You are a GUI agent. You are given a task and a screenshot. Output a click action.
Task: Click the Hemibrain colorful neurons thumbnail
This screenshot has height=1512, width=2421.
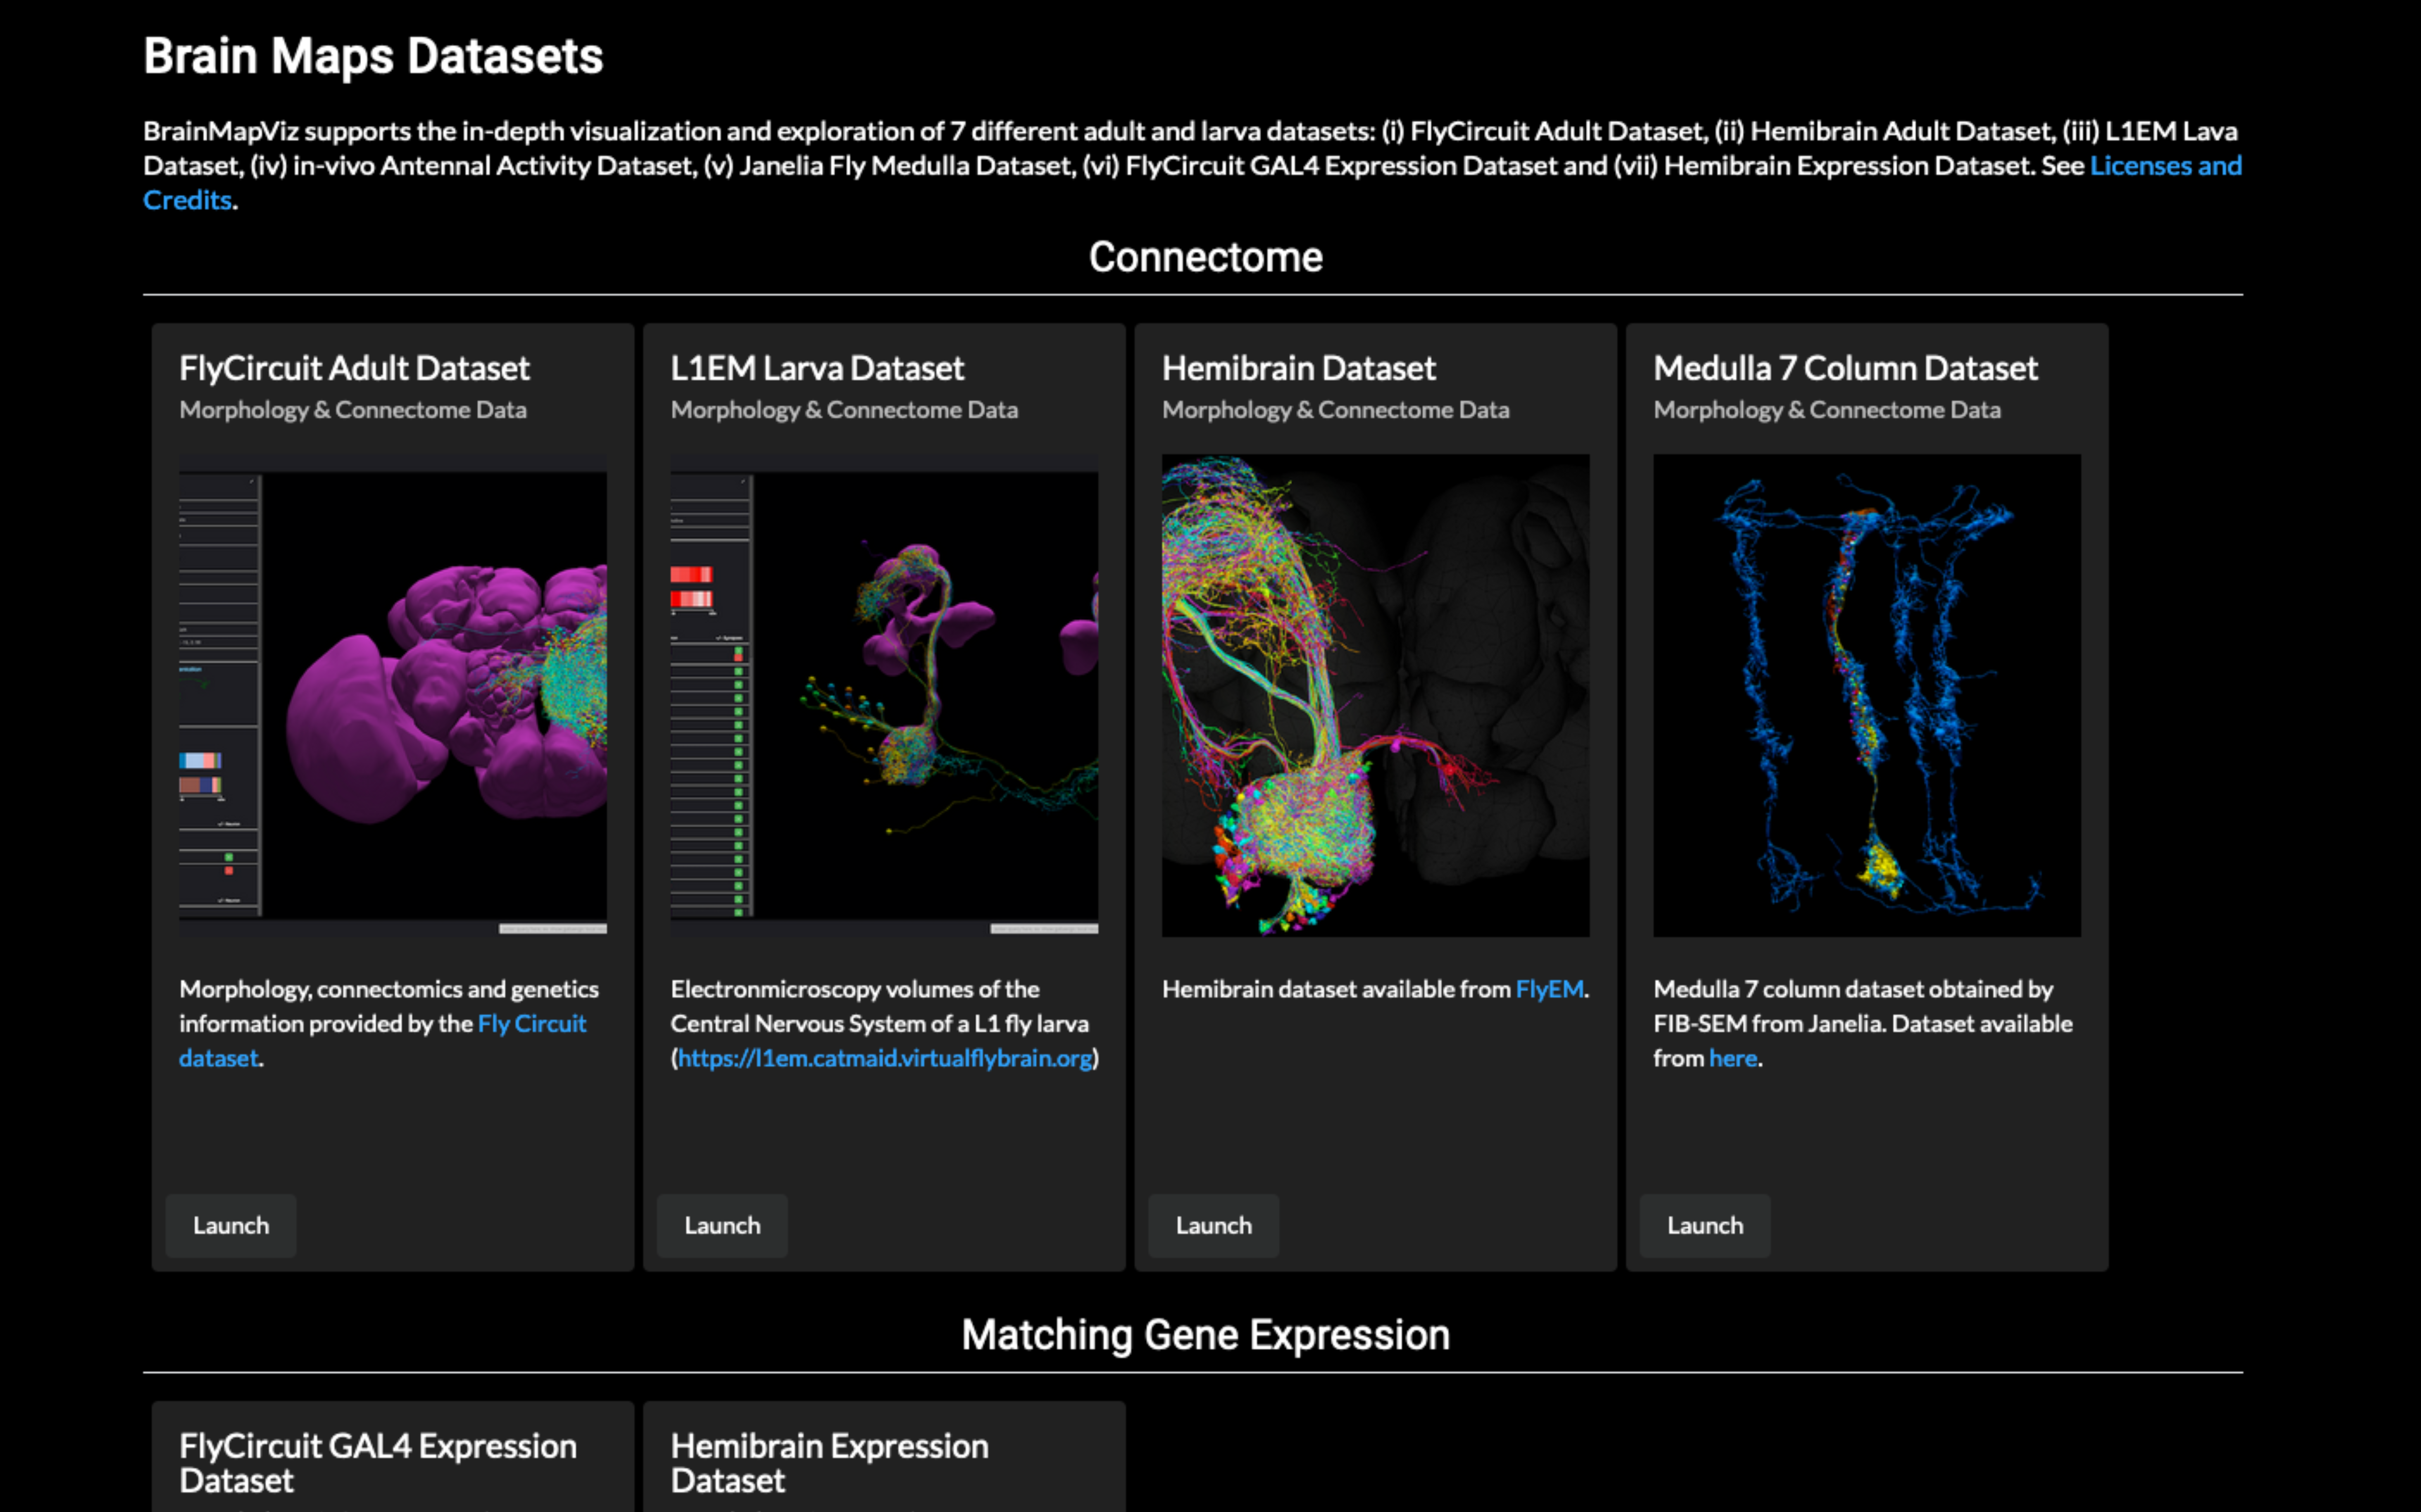[x=1375, y=695]
